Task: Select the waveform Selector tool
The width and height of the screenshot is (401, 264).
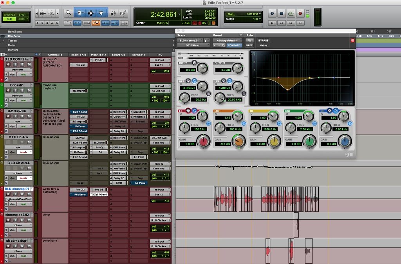Action: [90, 13]
